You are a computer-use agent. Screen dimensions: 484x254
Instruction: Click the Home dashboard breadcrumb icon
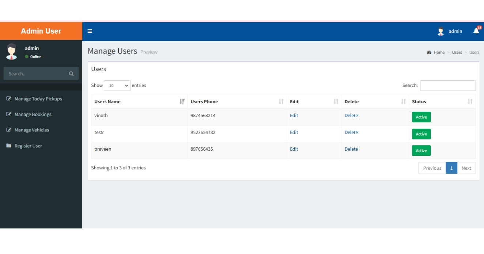pyautogui.click(x=429, y=53)
